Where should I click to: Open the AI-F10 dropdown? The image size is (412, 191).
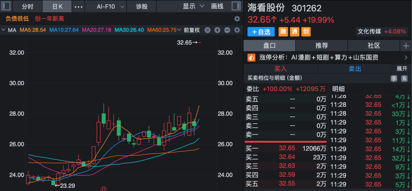(111, 6)
